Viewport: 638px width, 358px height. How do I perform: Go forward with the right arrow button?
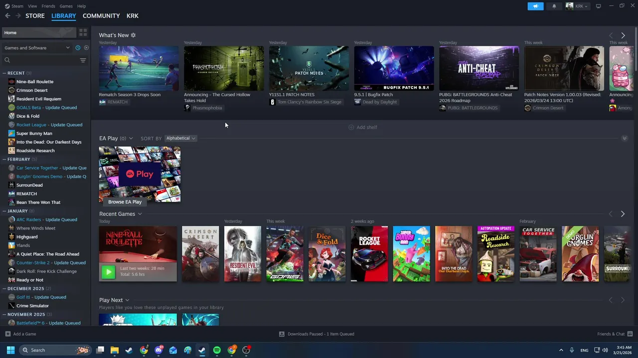coord(18,16)
